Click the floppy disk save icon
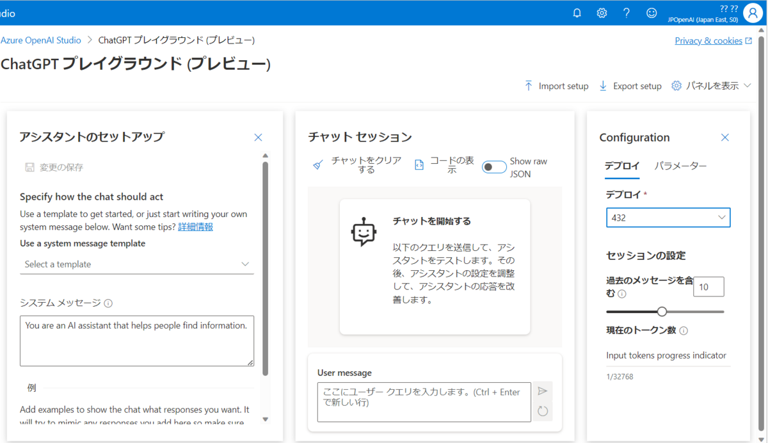This screenshot has width=768, height=443. point(29,167)
